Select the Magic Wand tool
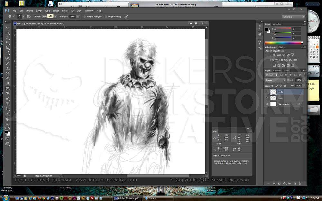 tap(7, 43)
